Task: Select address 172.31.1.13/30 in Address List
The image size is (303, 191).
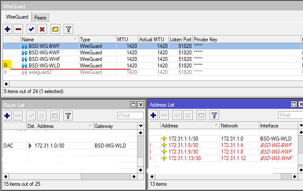Action: (x=224, y=158)
